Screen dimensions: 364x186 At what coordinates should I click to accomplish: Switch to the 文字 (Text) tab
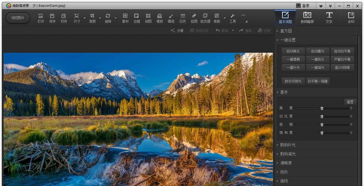pos(329,17)
